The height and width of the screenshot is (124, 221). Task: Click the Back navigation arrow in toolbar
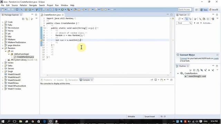[106, 10]
